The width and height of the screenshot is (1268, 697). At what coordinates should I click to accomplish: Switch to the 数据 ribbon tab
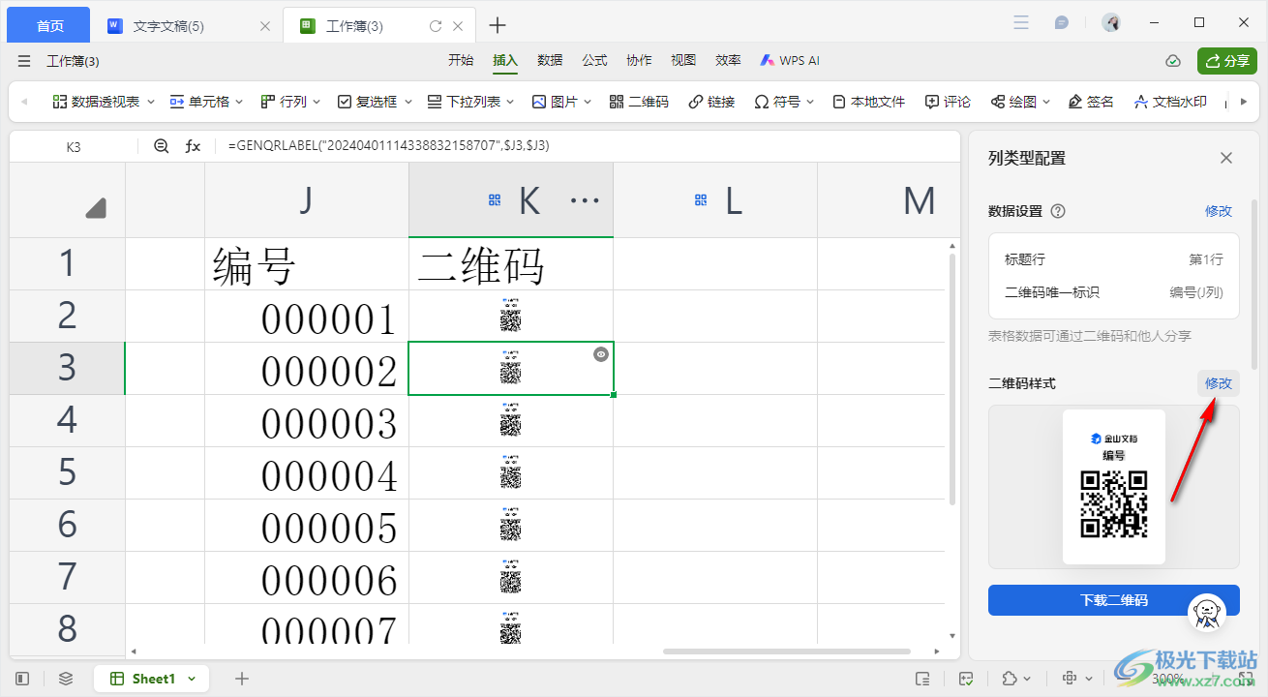(x=550, y=60)
